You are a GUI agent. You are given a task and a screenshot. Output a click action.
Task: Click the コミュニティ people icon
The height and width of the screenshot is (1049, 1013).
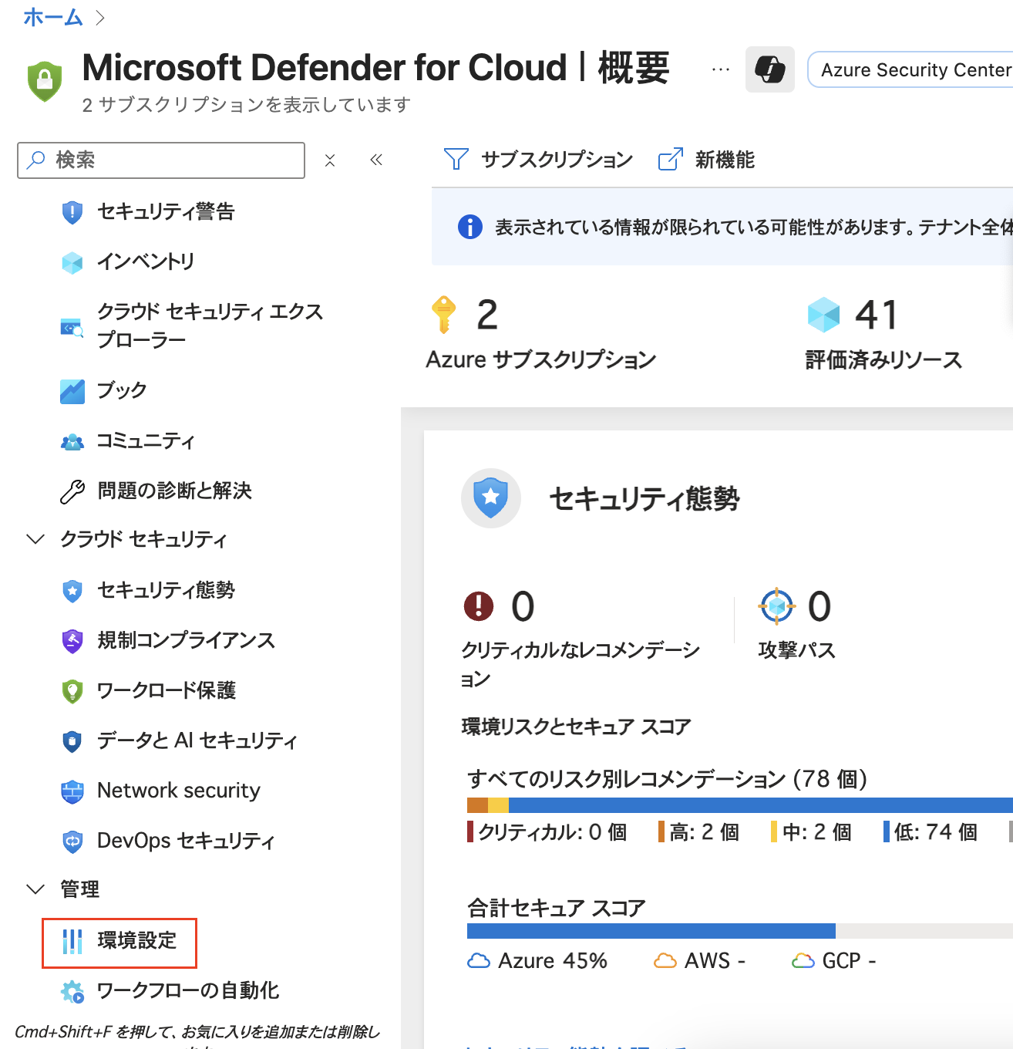click(72, 442)
